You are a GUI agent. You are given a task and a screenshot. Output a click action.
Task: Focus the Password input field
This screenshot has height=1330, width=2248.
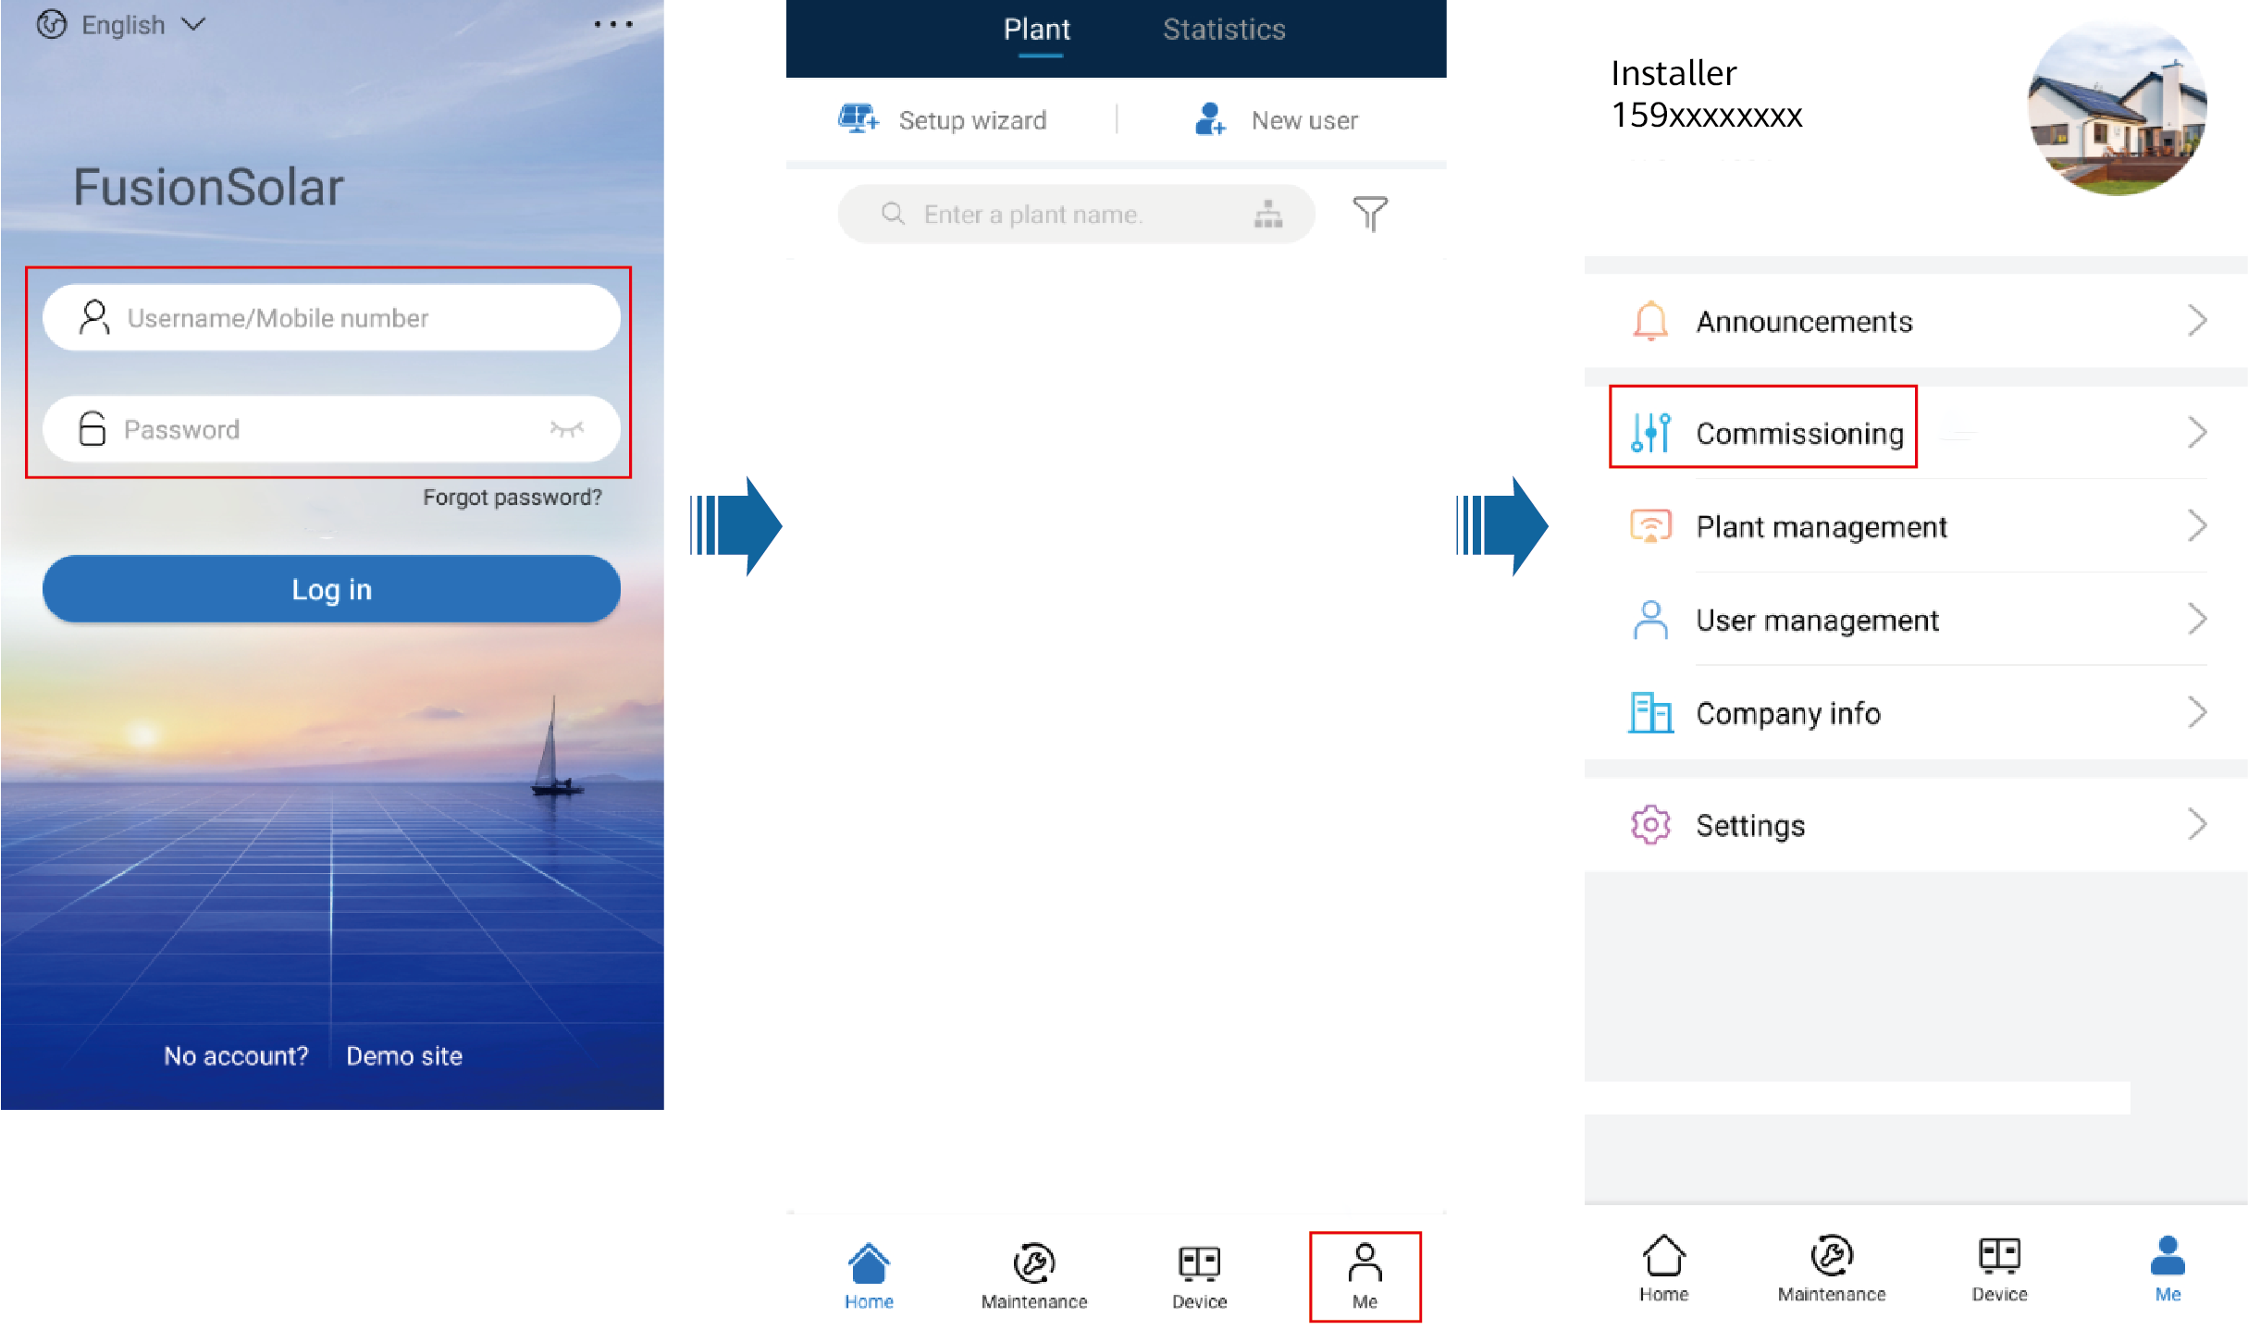[x=331, y=429]
